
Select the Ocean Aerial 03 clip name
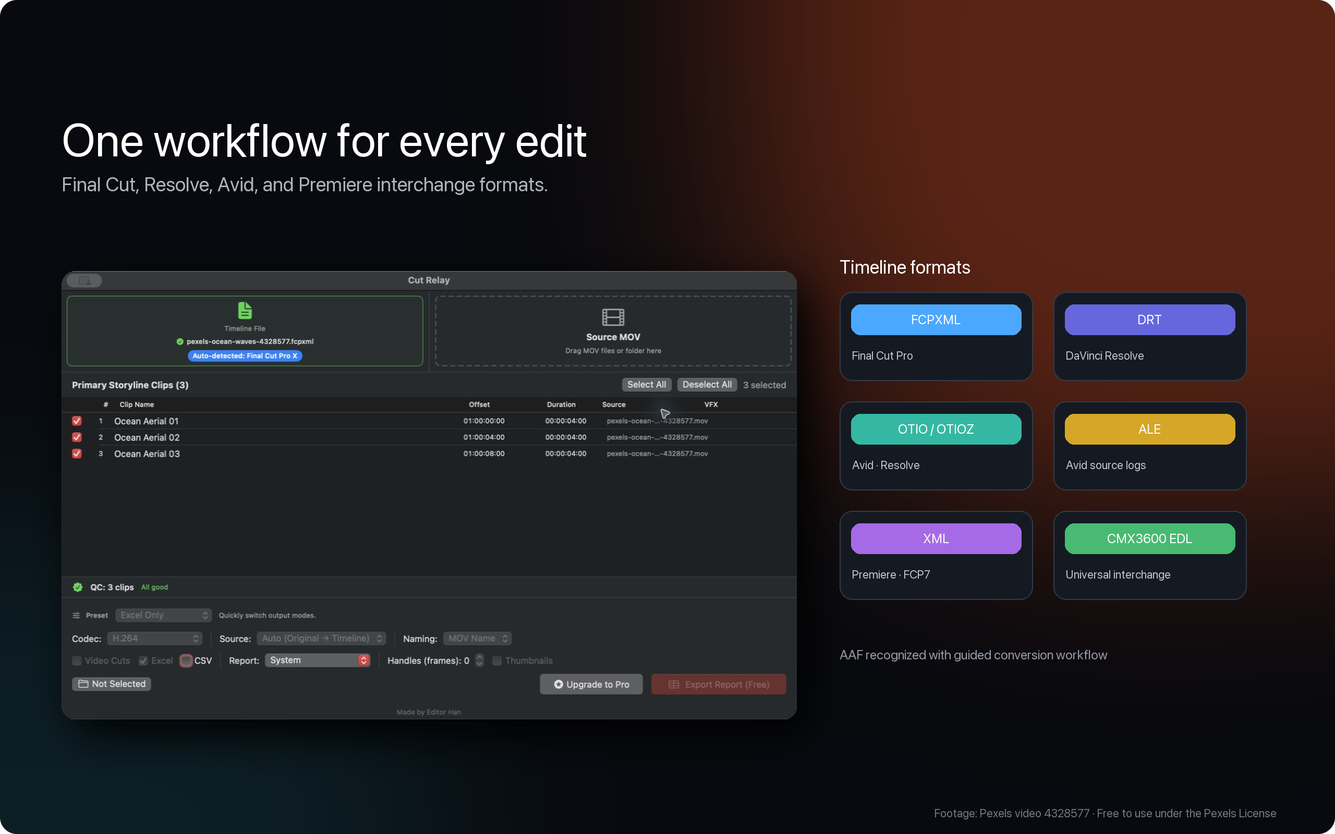[x=147, y=453]
